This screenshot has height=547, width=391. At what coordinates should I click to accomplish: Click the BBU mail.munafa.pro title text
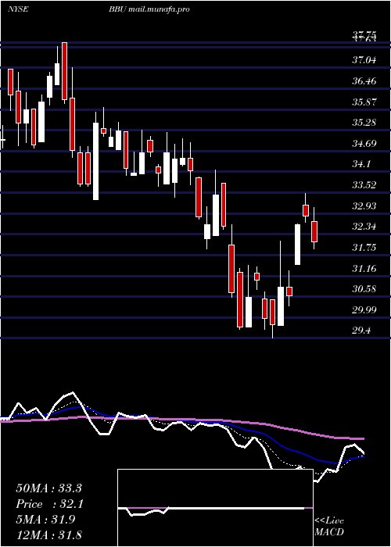click(149, 9)
